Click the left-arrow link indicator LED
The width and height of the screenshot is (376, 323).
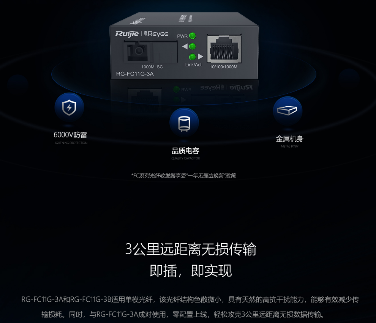click(x=192, y=46)
